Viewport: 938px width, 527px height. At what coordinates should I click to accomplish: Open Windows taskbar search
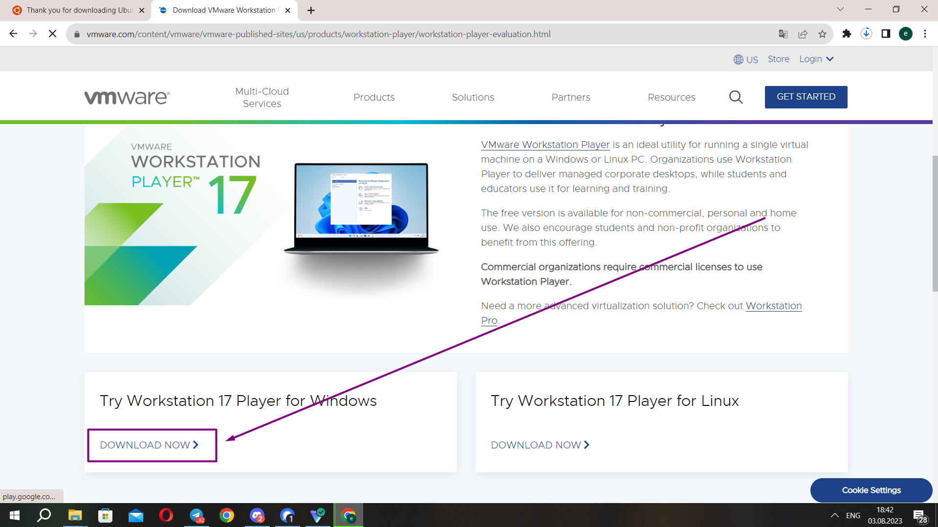44,515
